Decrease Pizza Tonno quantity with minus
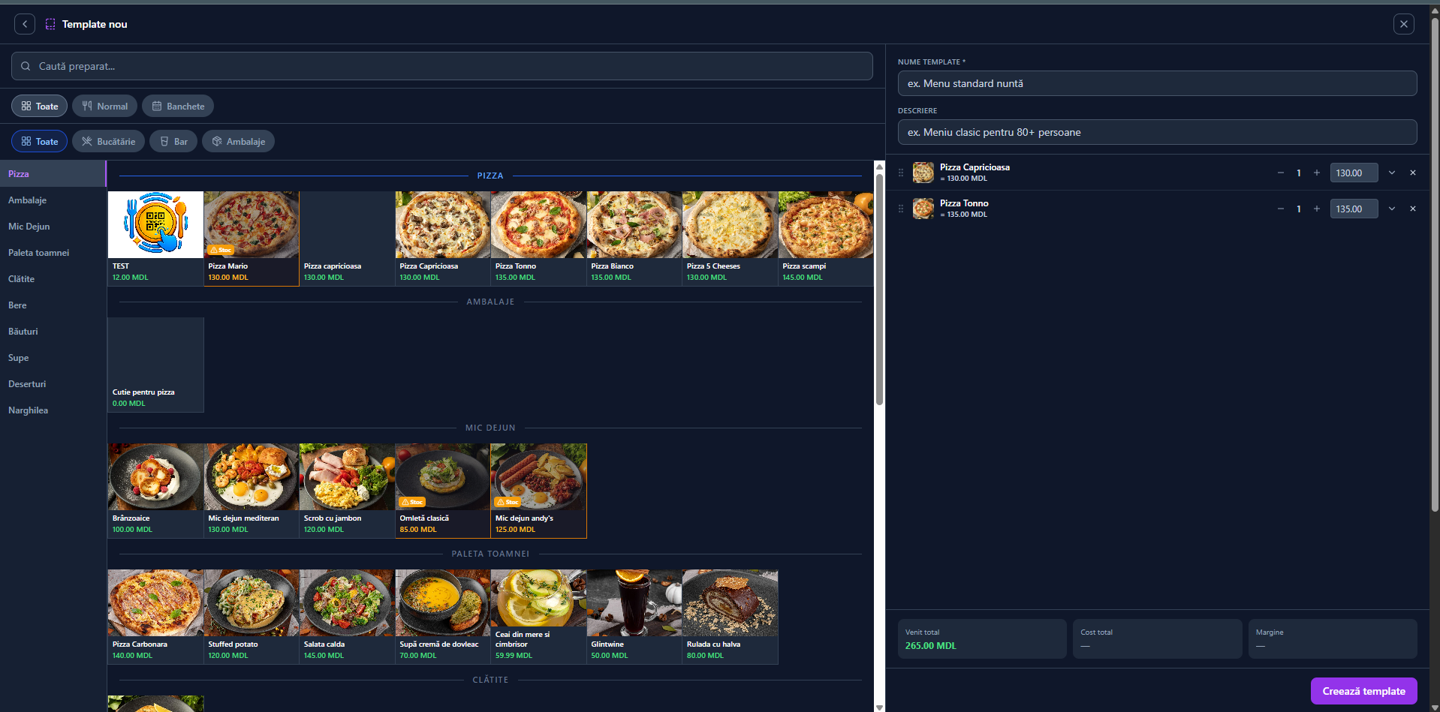This screenshot has width=1440, height=712. pos(1281,209)
